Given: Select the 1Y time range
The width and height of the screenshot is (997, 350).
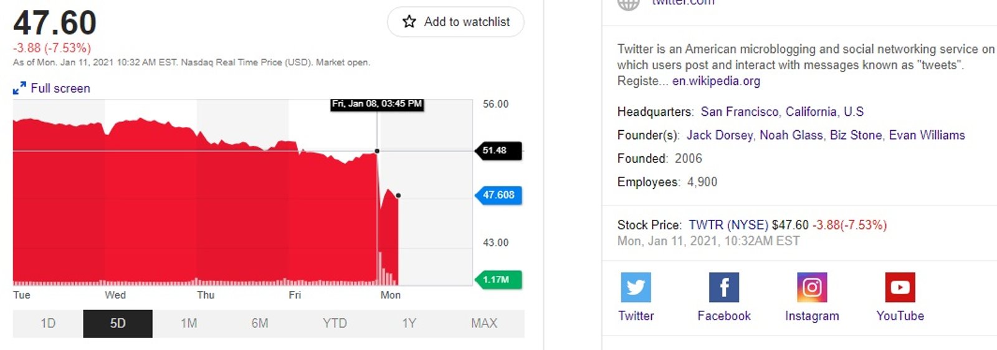Looking at the screenshot, I should click(x=409, y=323).
